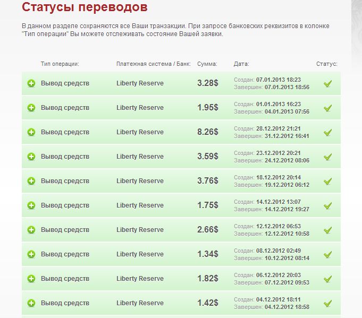This screenshot has height=318, width=362.
Task: Click 'Liberty Reserve' in the 3.59$ row
Action: pyautogui.click(x=140, y=157)
